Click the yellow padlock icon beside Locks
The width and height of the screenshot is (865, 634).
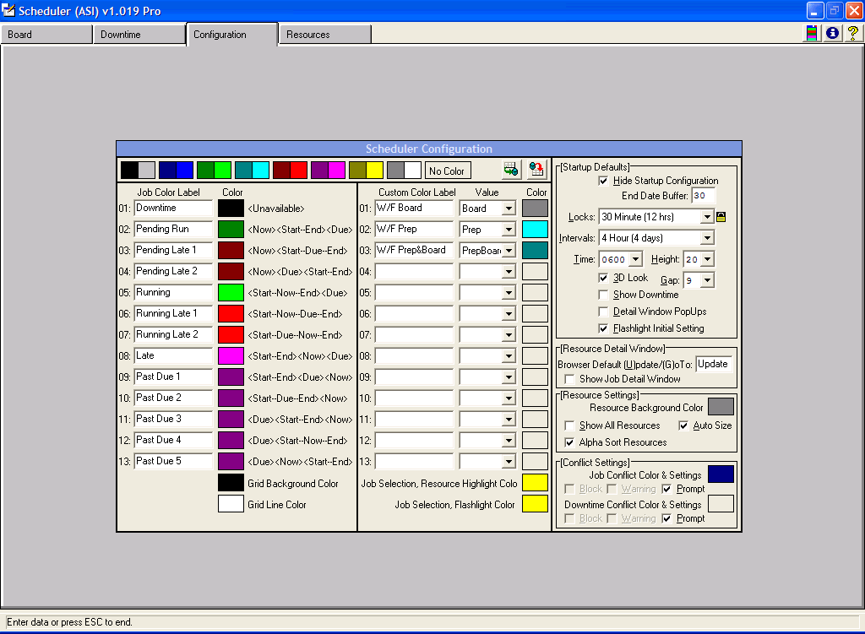tap(721, 217)
